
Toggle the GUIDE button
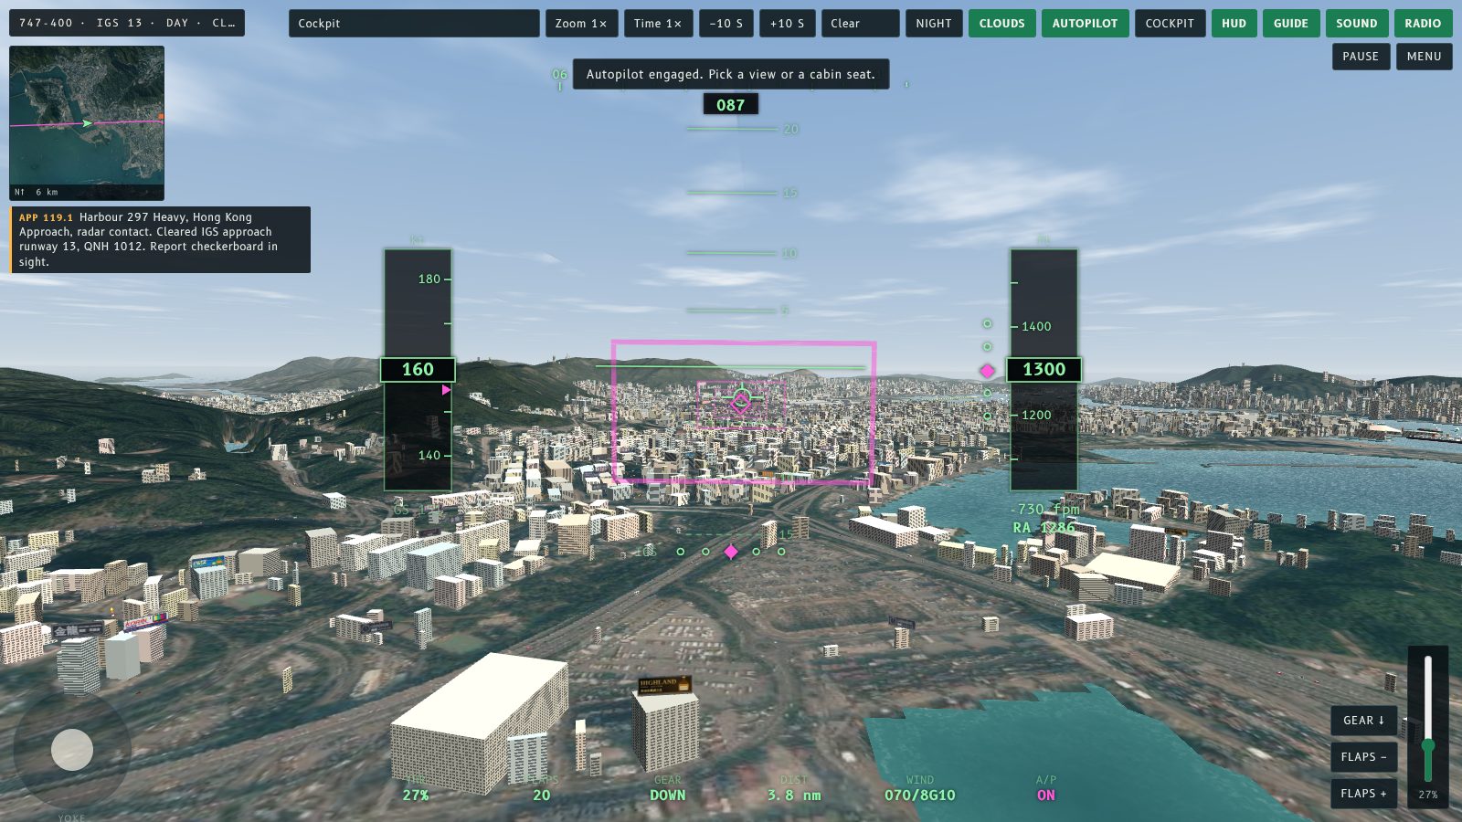1291,24
